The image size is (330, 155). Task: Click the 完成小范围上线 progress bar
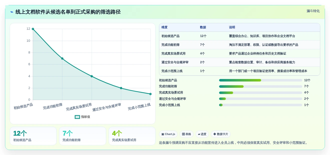coord(261,105)
